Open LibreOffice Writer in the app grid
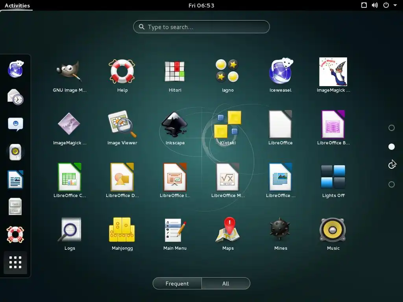This screenshot has width=403, height=302. pyautogui.click(x=280, y=181)
